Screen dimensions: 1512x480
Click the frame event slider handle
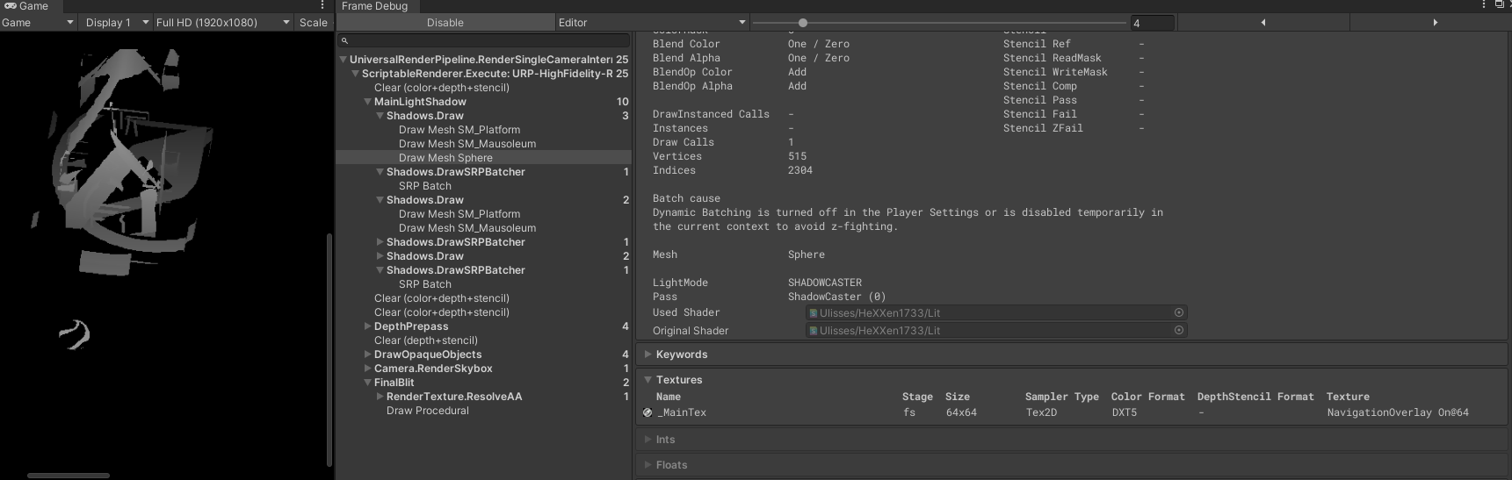click(x=803, y=23)
